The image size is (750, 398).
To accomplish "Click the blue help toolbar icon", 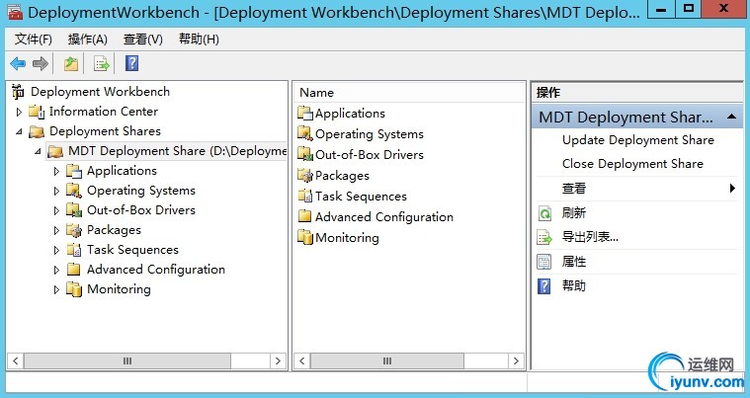I will click(x=131, y=64).
